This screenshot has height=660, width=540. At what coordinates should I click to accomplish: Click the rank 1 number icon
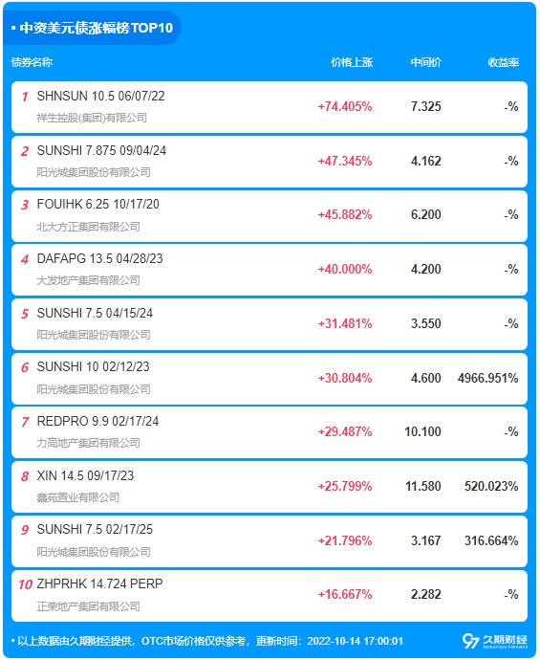click(25, 97)
